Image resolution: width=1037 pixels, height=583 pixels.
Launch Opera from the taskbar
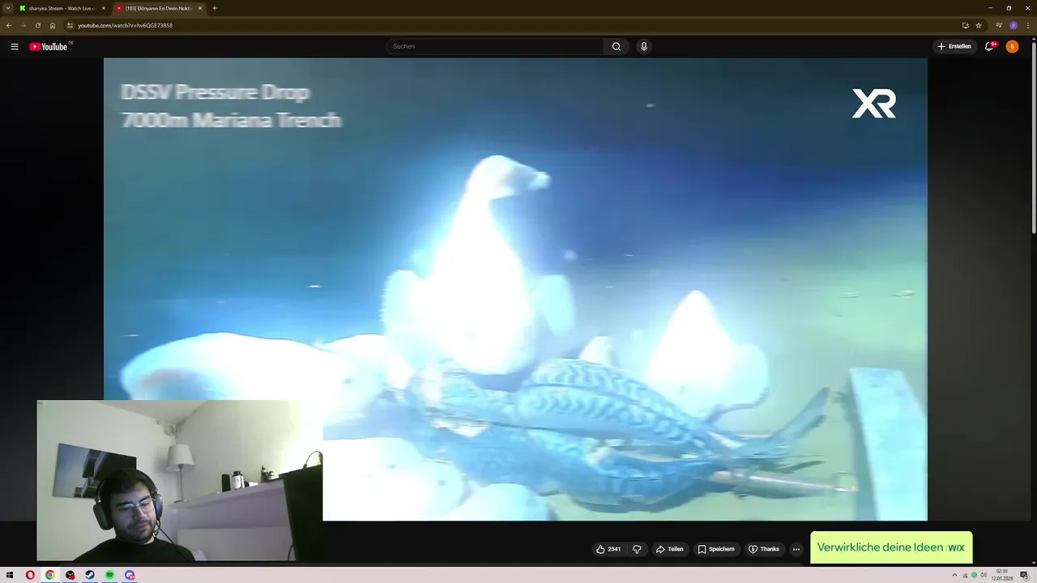click(30, 575)
